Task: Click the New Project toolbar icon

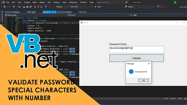Action: (14, 7)
